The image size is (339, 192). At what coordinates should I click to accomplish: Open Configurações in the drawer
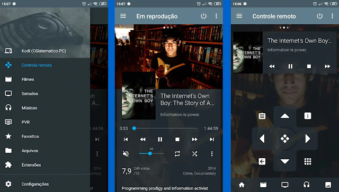tap(45, 184)
